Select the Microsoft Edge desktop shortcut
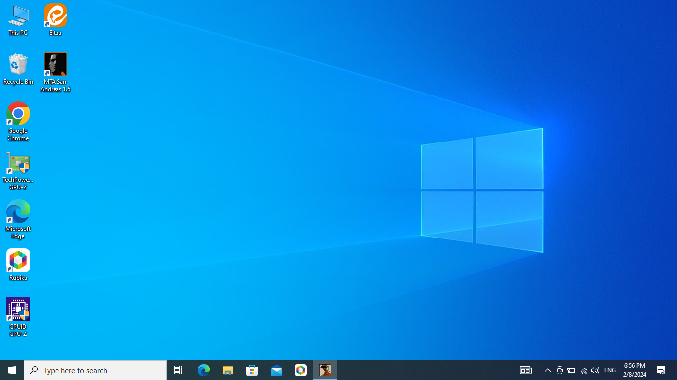Screen dimensions: 677x380 coord(18,219)
